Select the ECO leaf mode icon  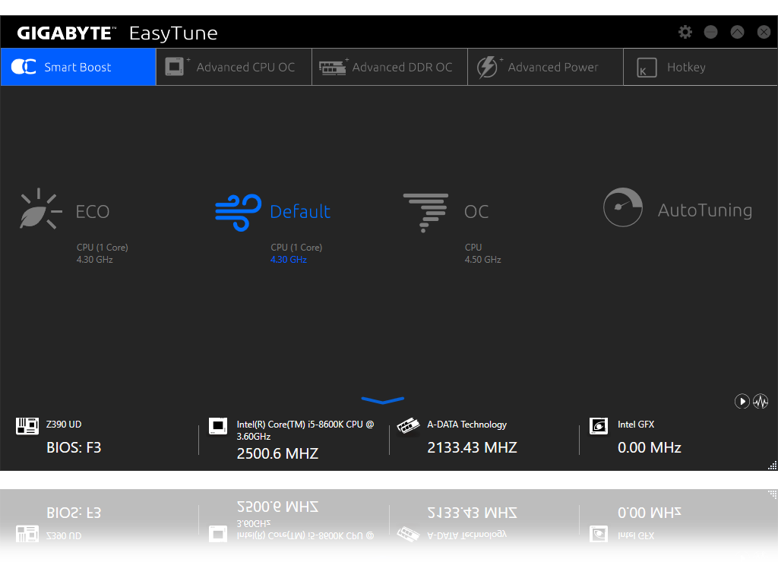click(40, 210)
